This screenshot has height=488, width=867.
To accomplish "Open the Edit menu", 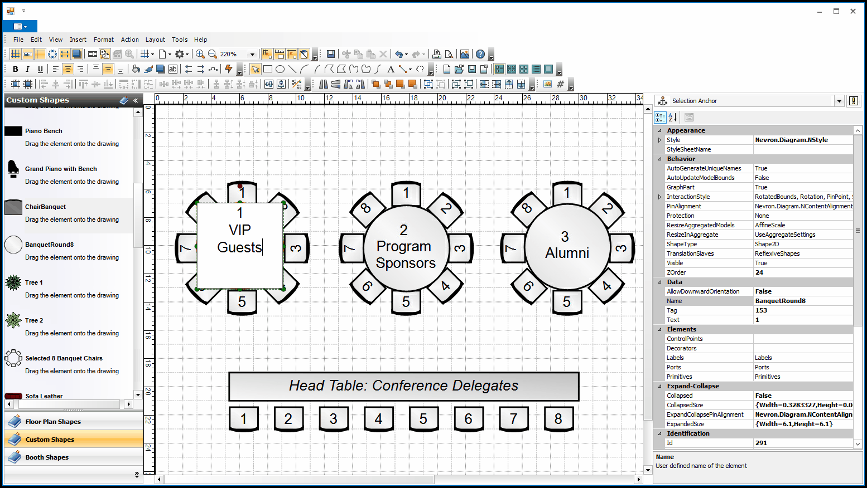I will coord(36,40).
